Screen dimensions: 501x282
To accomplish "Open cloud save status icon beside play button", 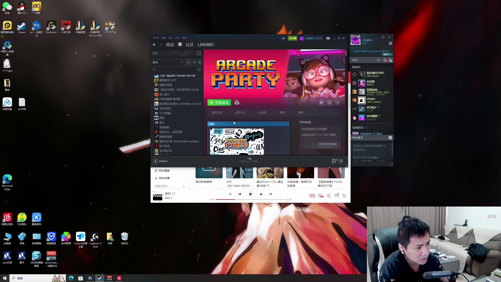I will point(237,103).
